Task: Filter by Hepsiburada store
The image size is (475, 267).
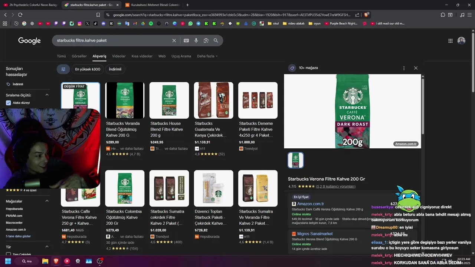Action: (x=14, y=209)
